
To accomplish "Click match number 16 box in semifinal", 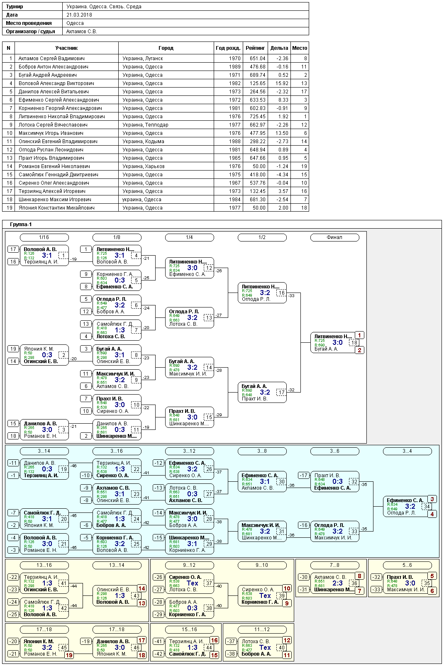I will (281, 293).
